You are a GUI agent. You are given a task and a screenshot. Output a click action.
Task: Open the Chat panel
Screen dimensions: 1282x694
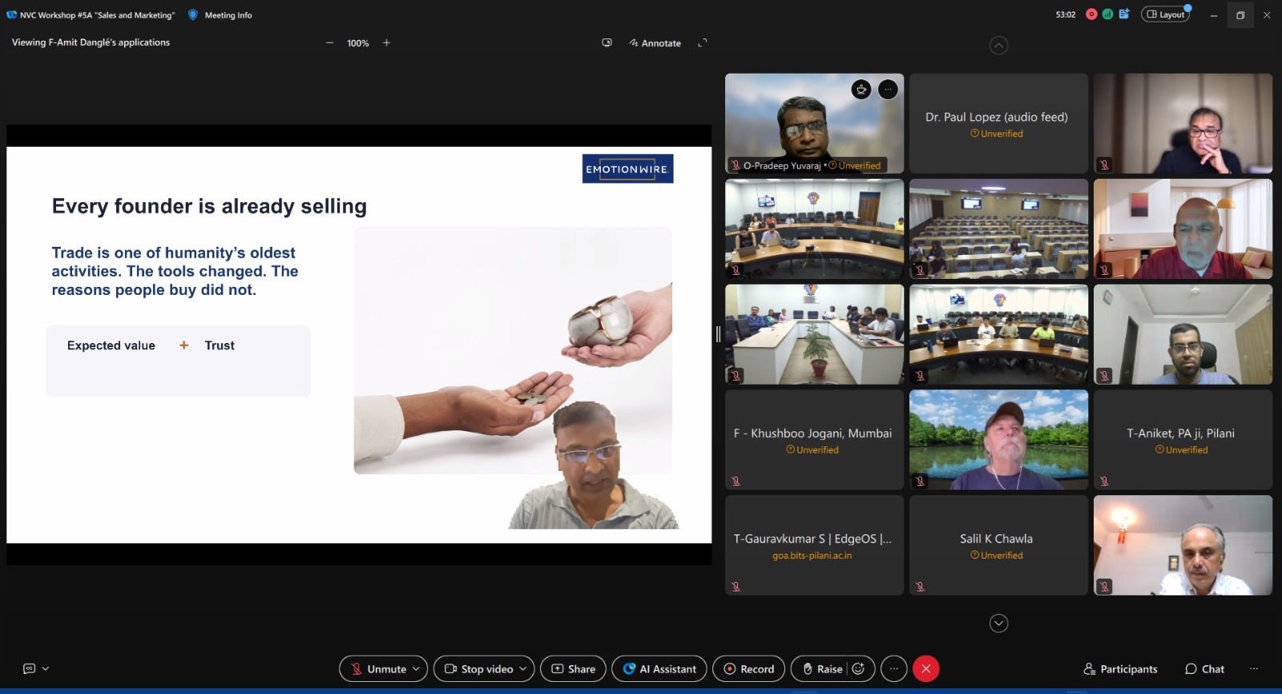[x=1204, y=669]
